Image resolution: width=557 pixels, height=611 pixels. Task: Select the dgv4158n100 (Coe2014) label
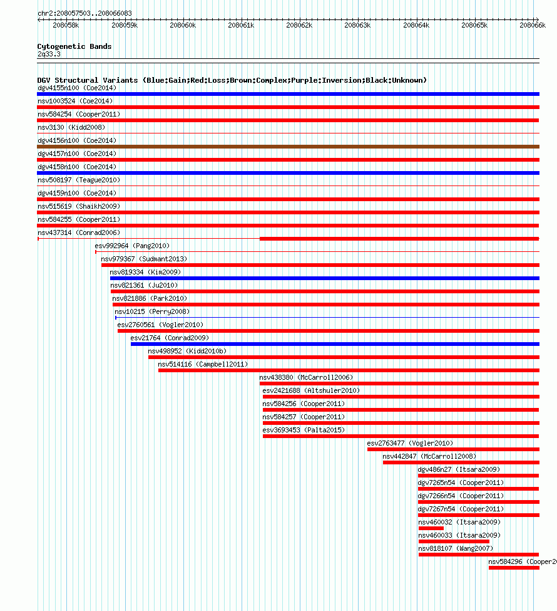coord(77,167)
